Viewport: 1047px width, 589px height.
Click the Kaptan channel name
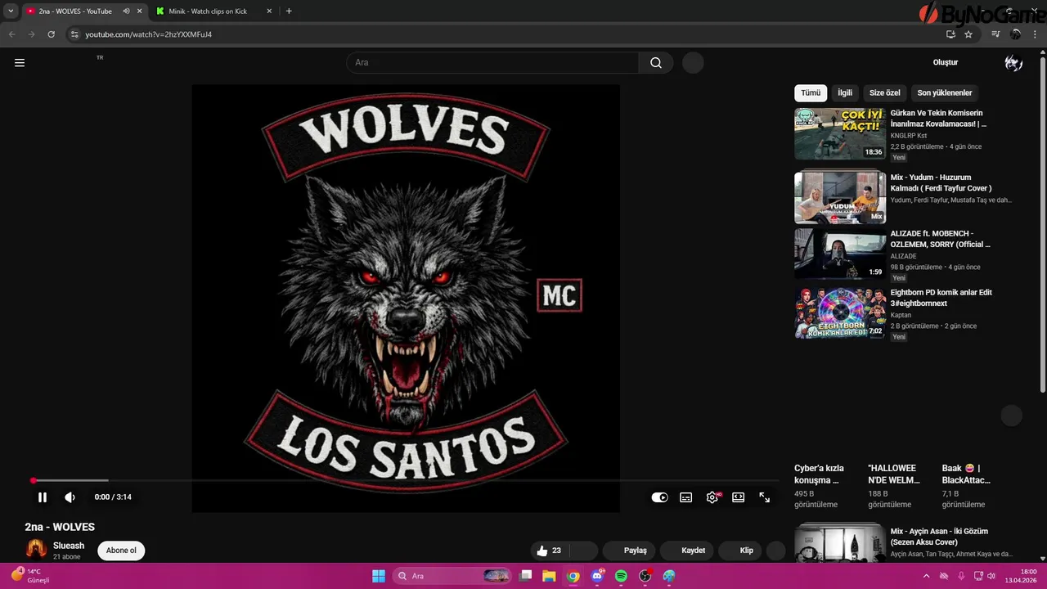[901, 315]
